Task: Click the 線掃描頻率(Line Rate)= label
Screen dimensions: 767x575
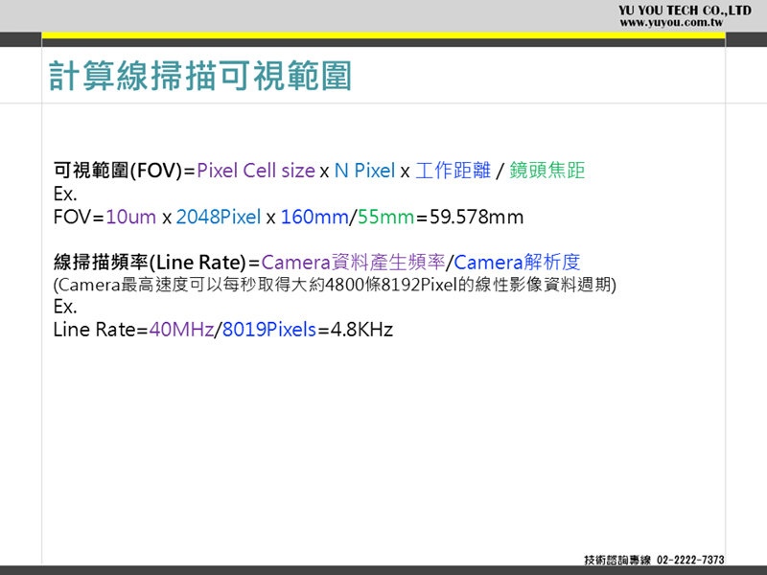Action: (x=156, y=263)
